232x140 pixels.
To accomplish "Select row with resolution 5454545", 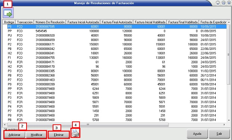I will (x=41, y=31).
